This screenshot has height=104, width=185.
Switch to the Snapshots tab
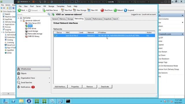pos(108,19)
